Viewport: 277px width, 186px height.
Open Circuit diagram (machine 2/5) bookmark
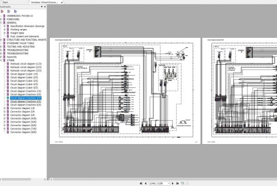(x=25, y=94)
